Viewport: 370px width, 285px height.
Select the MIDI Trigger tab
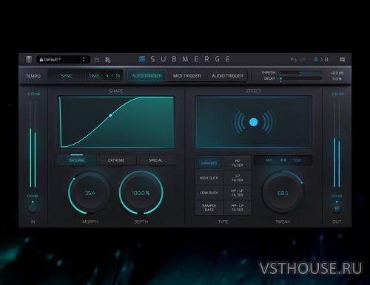187,76
